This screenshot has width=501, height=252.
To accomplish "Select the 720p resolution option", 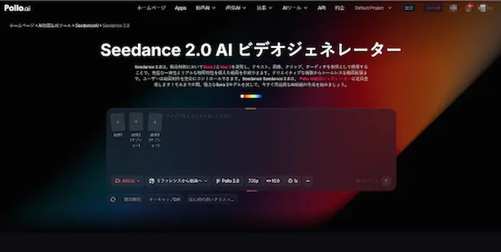I will [253, 181].
